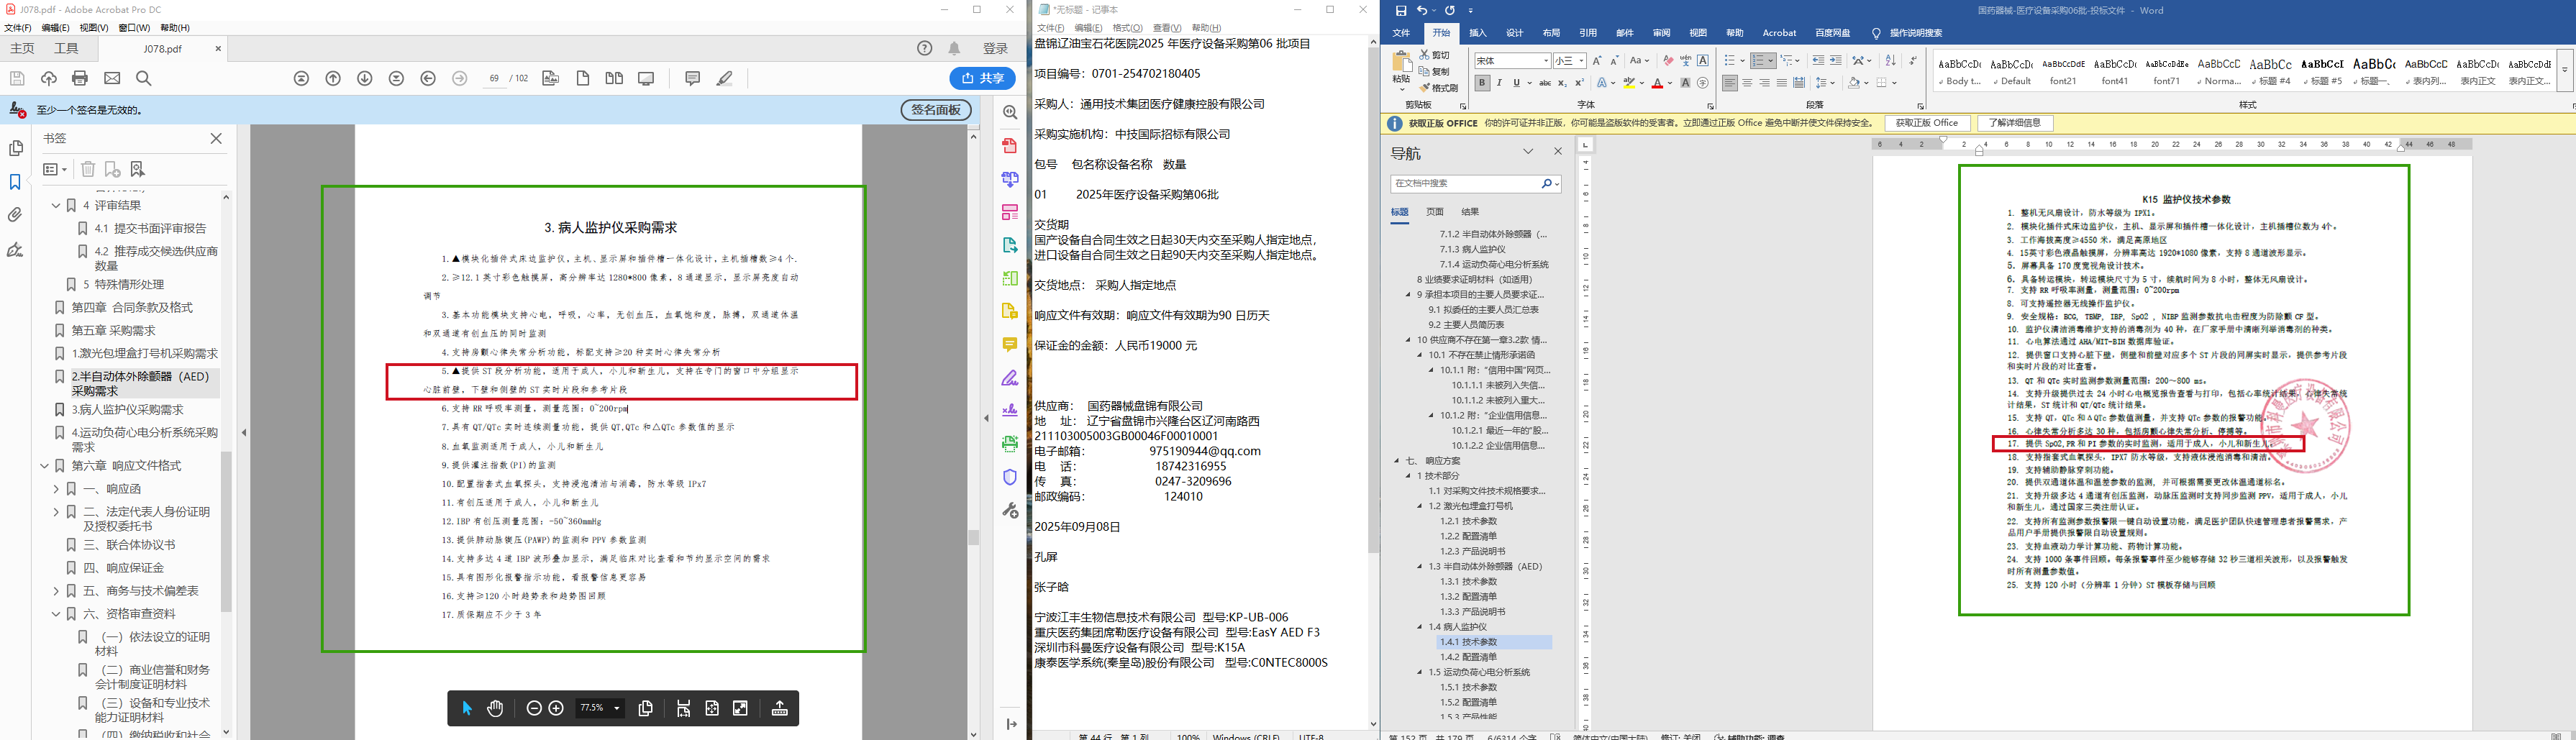Center align text in Word
Viewport: 2576px width, 740px height.
[1748, 83]
